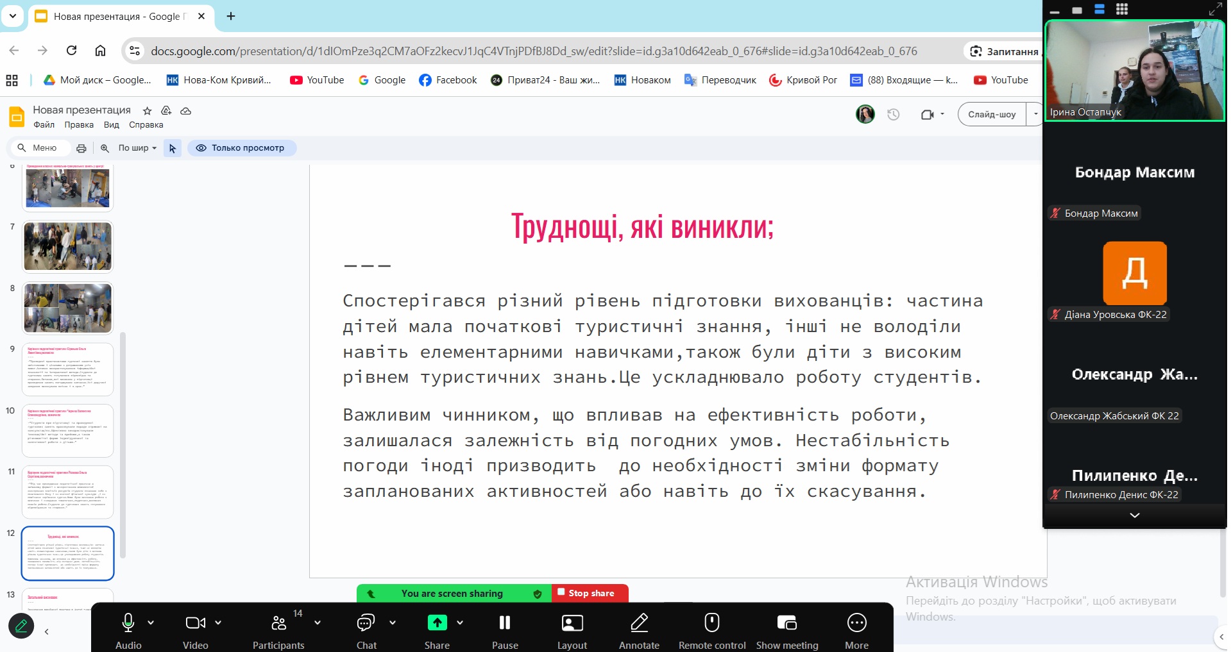Start the Слайд-шоу presentation

992,113
